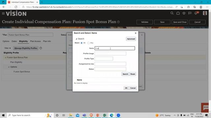Open the chat assistant icon
The image size is (211, 118).
point(205,108)
